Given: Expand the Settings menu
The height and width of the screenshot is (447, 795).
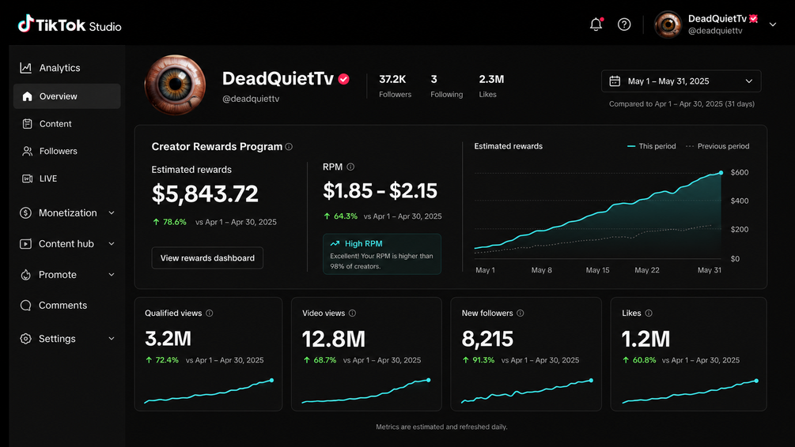Looking at the screenshot, I should pos(67,339).
